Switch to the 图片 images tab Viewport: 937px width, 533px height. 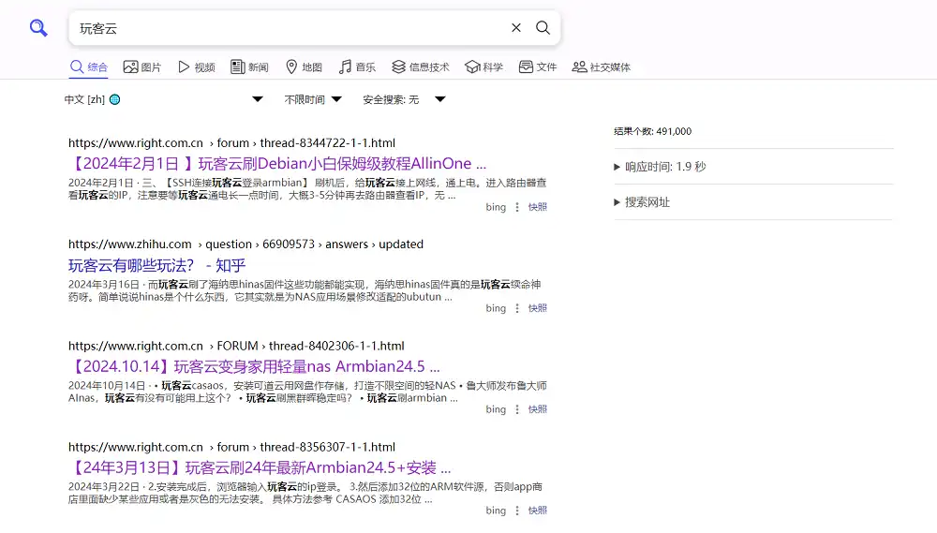tap(142, 67)
